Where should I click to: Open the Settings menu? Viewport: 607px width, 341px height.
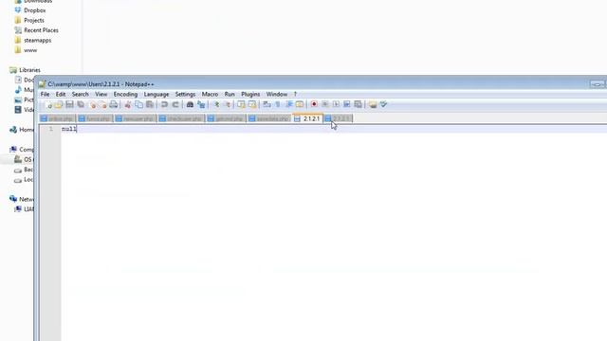pyautogui.click(x=185, y=95)
